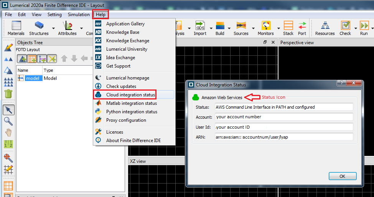The width and height of the screenshot is (374, 197).
Task: Open the File menu
Action: pyautogui.click(x=8, y=15)
